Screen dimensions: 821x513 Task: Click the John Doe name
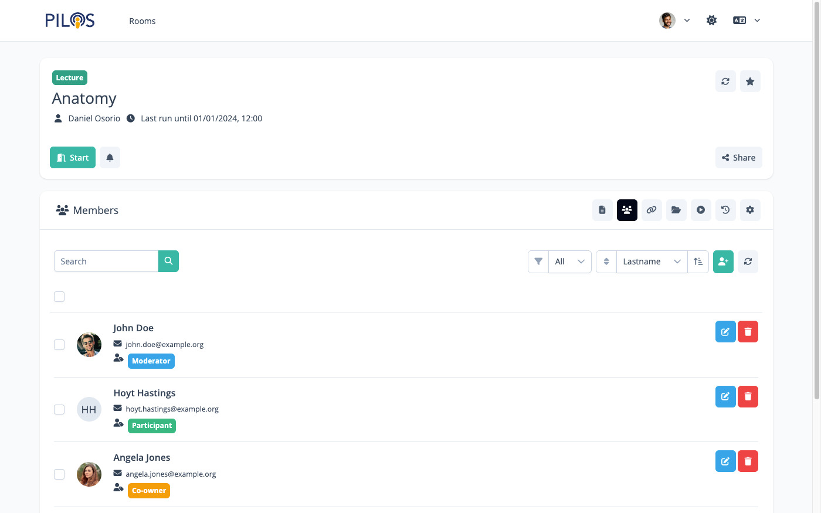click(x=134, y=328)
